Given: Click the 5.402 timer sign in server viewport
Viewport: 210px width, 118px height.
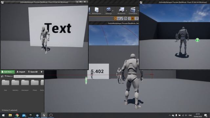Looking at the screenshot, I should 98,71.
